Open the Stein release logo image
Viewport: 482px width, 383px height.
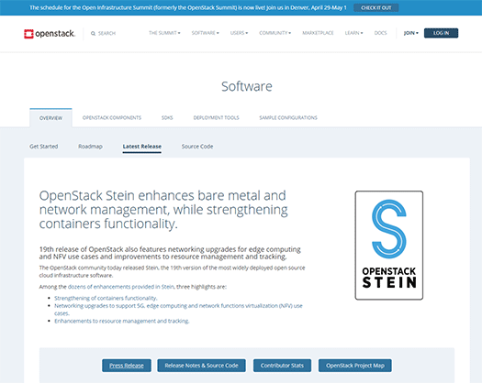click(x=389, y=246)
